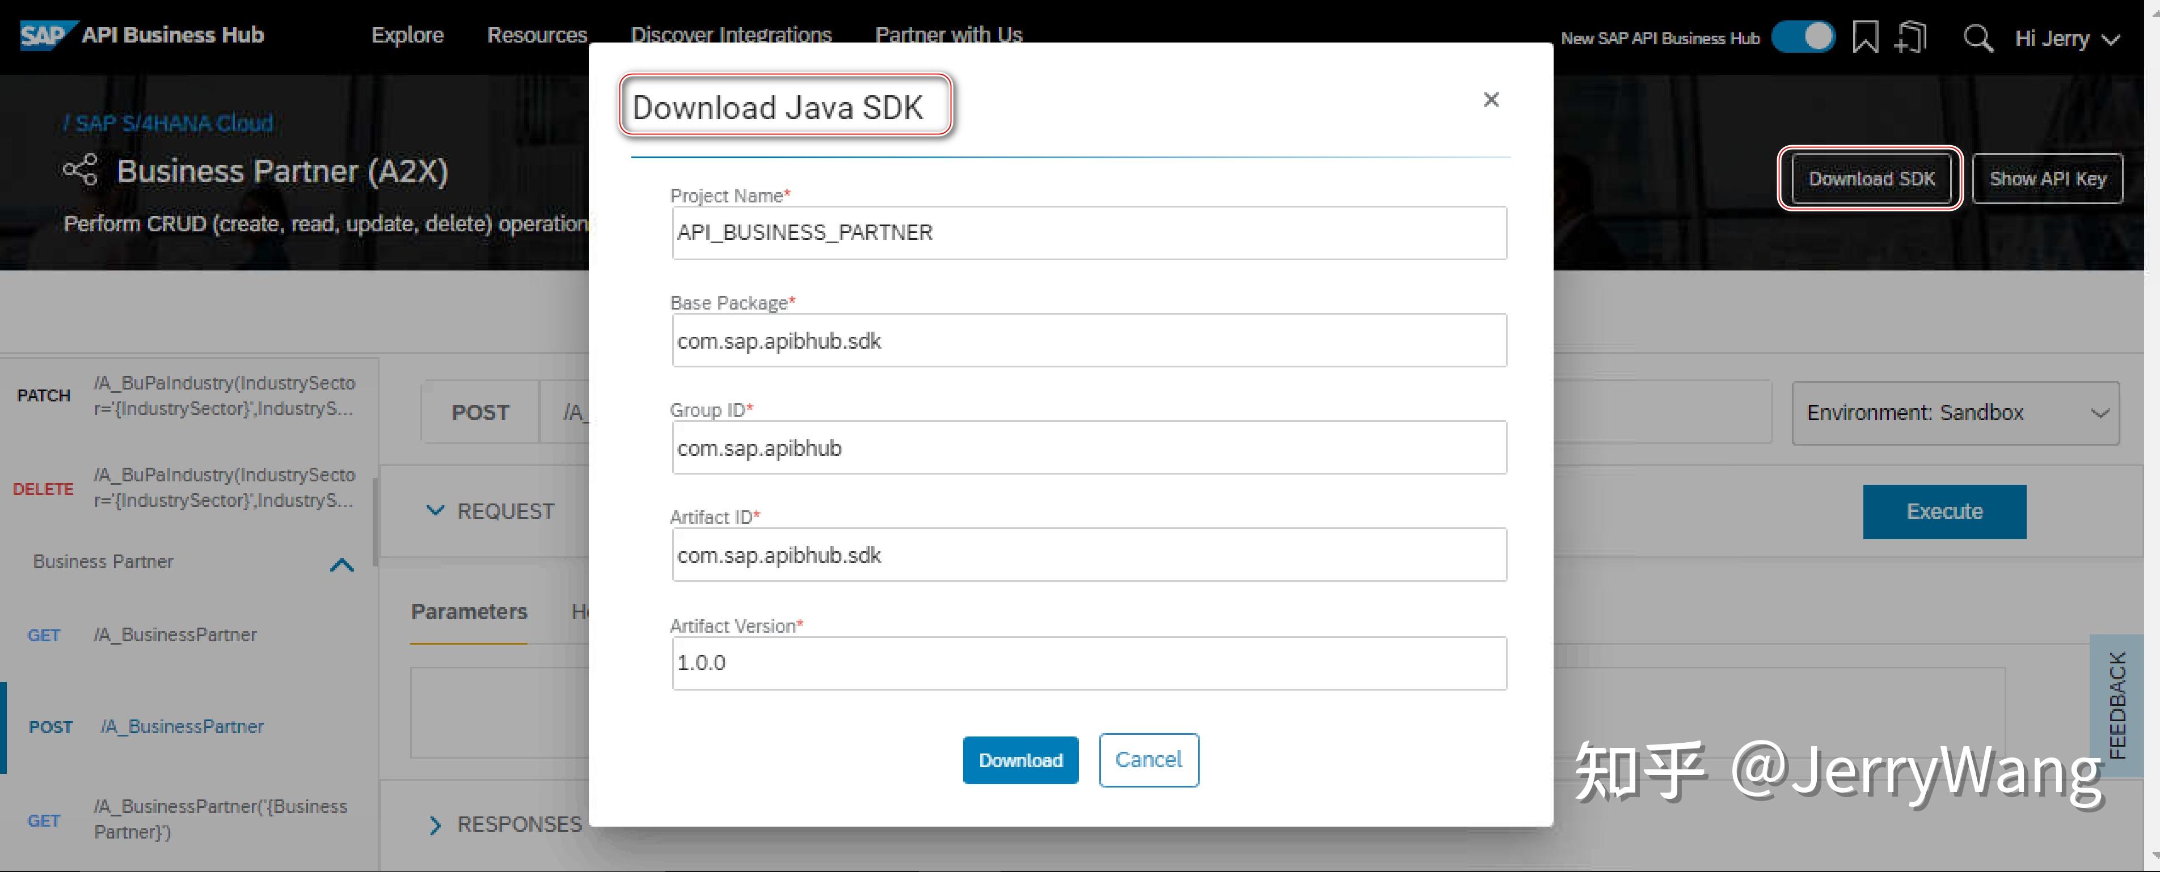Image resolution: width=2160 pixels, height=872 pixels.
Task: Collapse the Business Partner endpoint group
Action: click(341, 565)
